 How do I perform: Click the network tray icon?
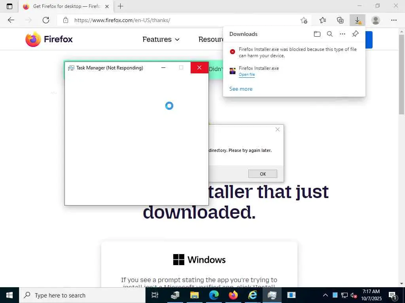344,295
